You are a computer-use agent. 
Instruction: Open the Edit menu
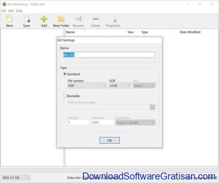click(x=11, y=11)
